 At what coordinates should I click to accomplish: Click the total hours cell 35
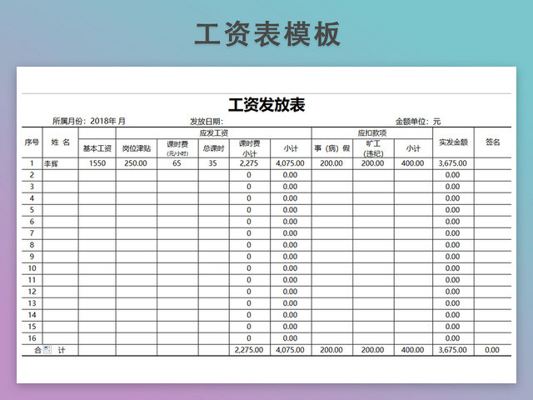[213, 163]
